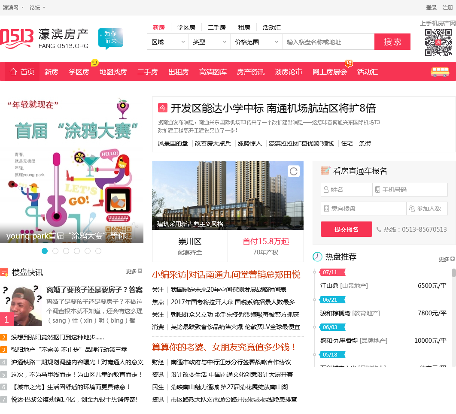Viewport: 456px width, 414px height.
Task: Click plus icon next to 热盘推荐 更多
Action: click(453, 259)
